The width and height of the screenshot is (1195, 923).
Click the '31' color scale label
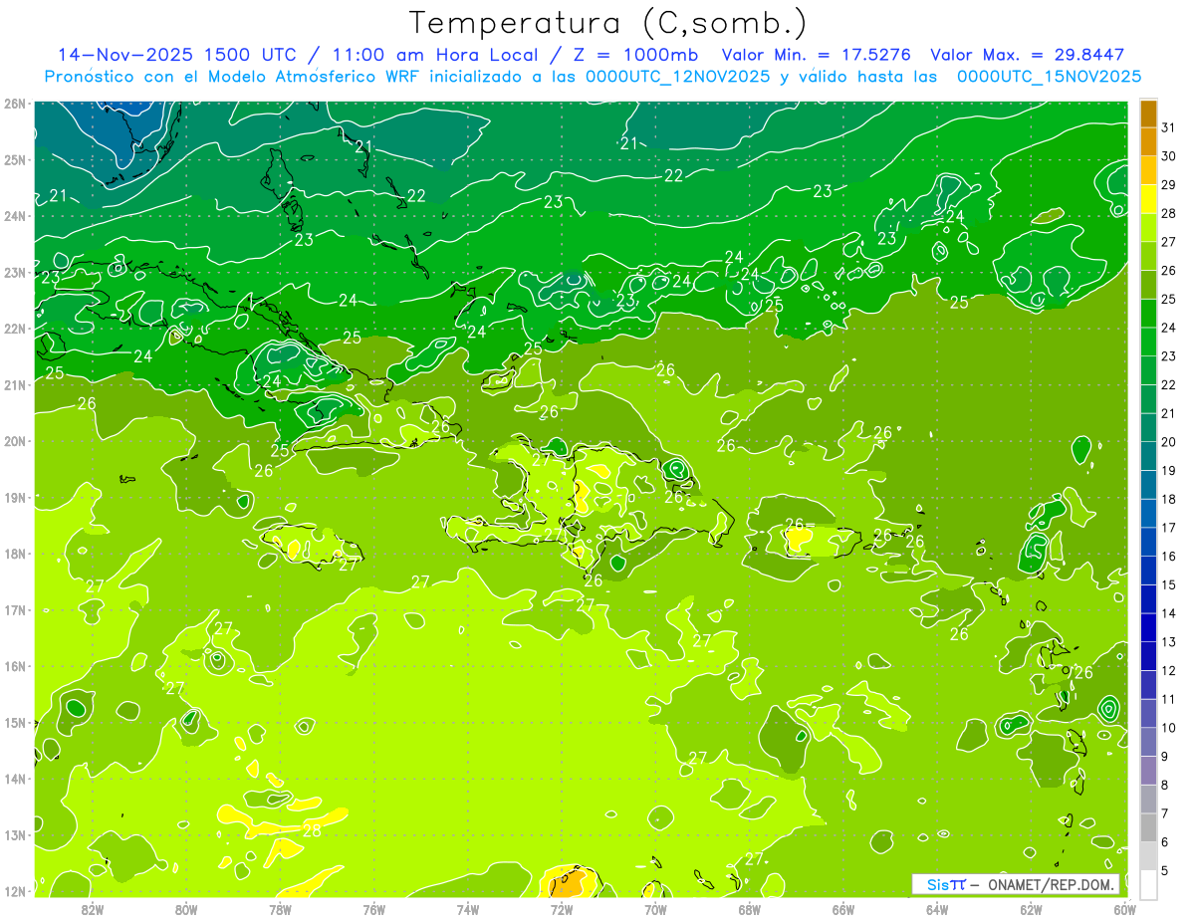tap(1169, 127)
